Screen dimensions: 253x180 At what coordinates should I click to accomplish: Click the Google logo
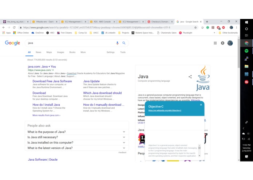[x=12, y=43]
